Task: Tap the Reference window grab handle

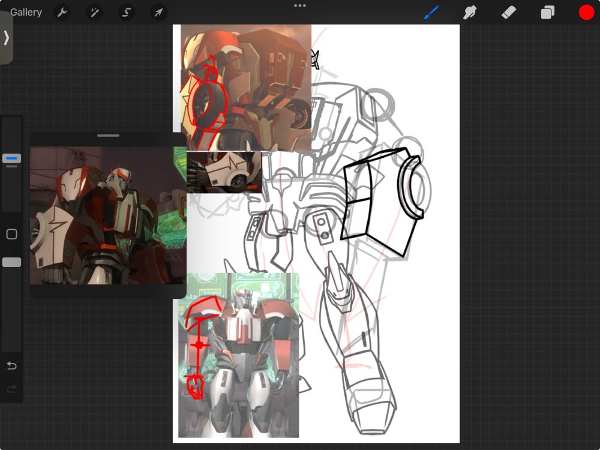Action: pyautogui.click(x=108, y=136)
